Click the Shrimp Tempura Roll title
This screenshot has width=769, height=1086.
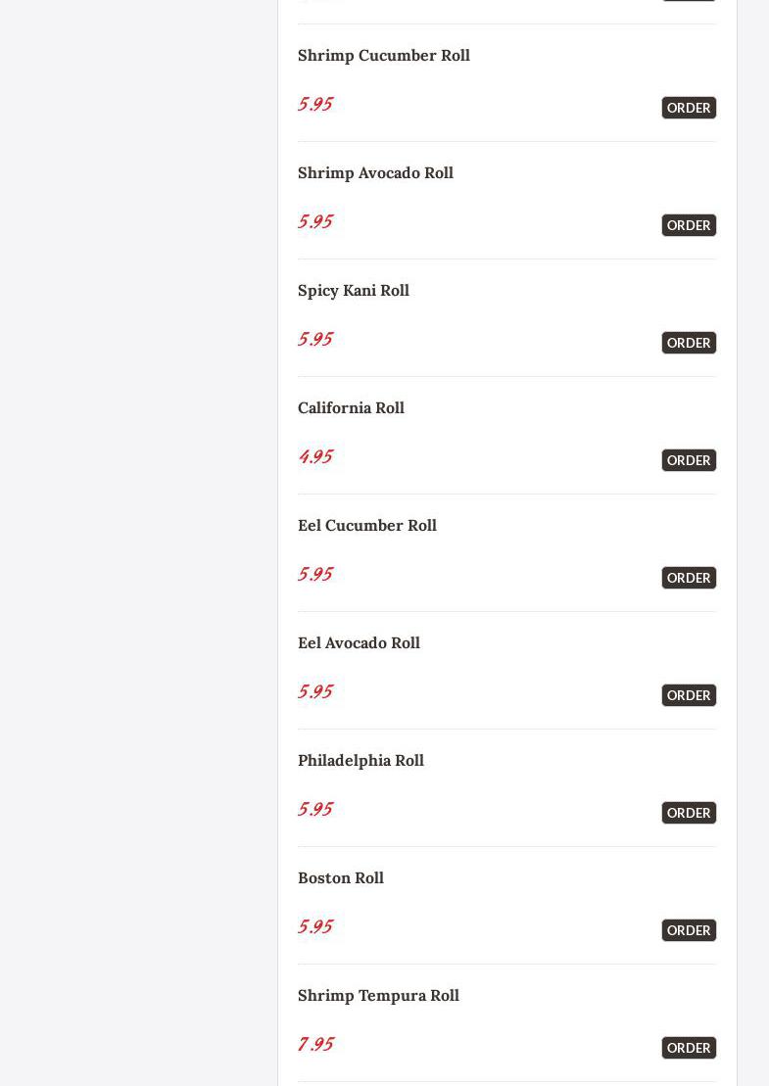pyautogui.click(x=378, y=996)
